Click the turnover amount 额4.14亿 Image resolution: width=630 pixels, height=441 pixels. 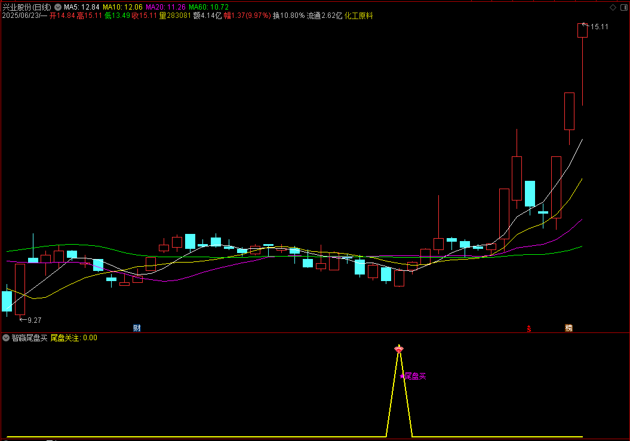pyautogui.click(x=207, y=16)
